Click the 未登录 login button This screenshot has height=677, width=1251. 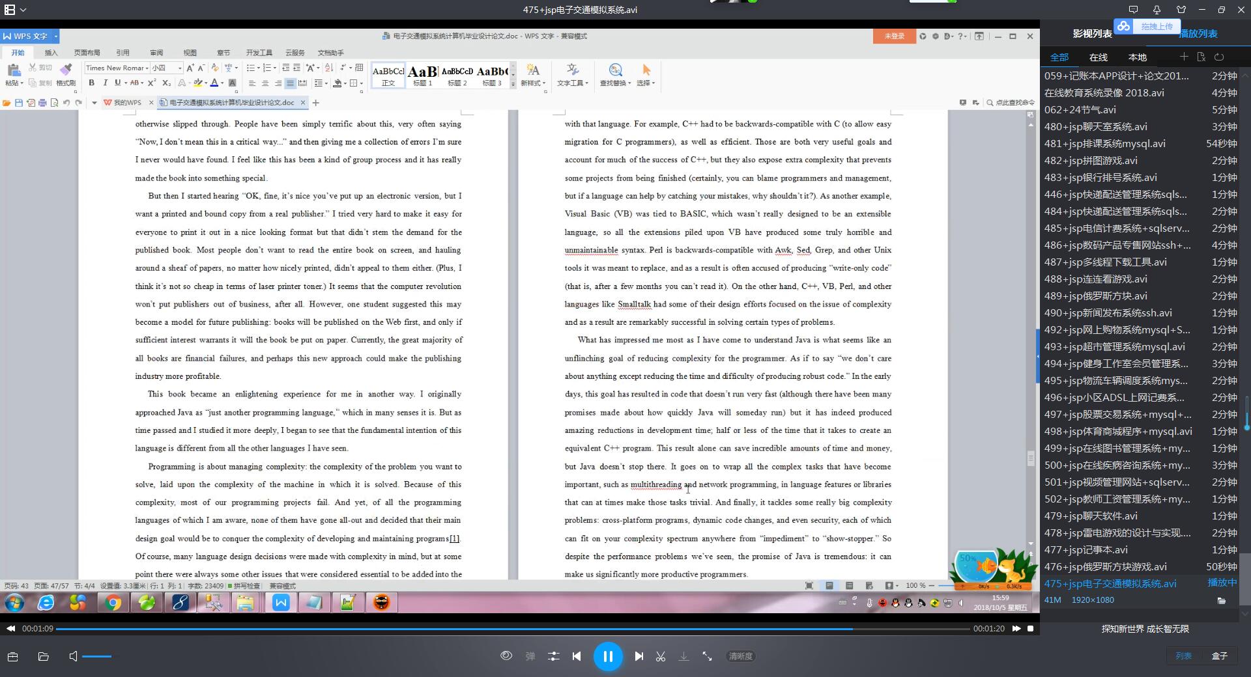894,36
